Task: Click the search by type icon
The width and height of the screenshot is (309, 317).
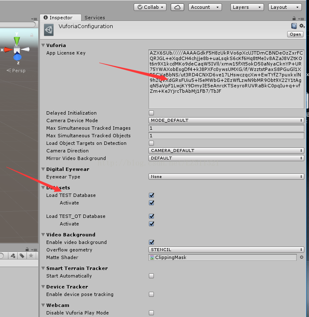Action: pyautogui.click(x=13, y=256)
